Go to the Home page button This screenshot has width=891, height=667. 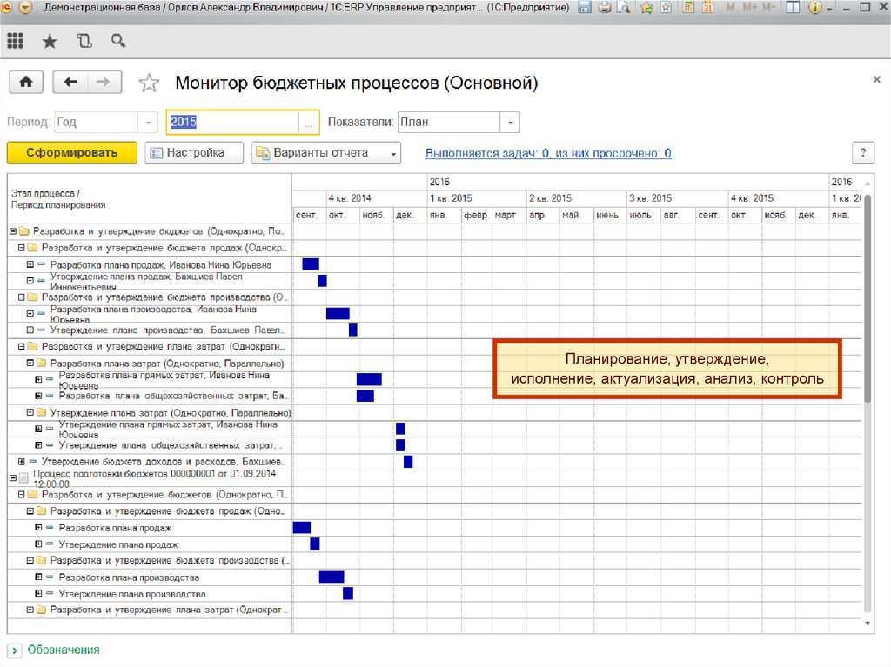coord(26,82)
